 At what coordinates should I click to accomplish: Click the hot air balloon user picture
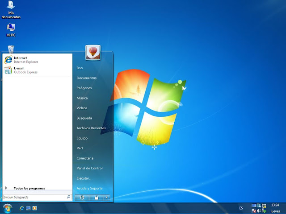point(93,53)
